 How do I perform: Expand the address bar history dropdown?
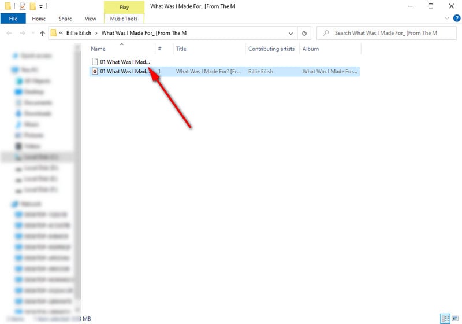291,34
